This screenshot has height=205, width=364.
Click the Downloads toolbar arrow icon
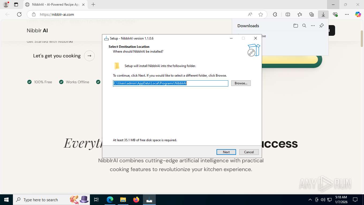pyautogui.click(x=323, y=14)
